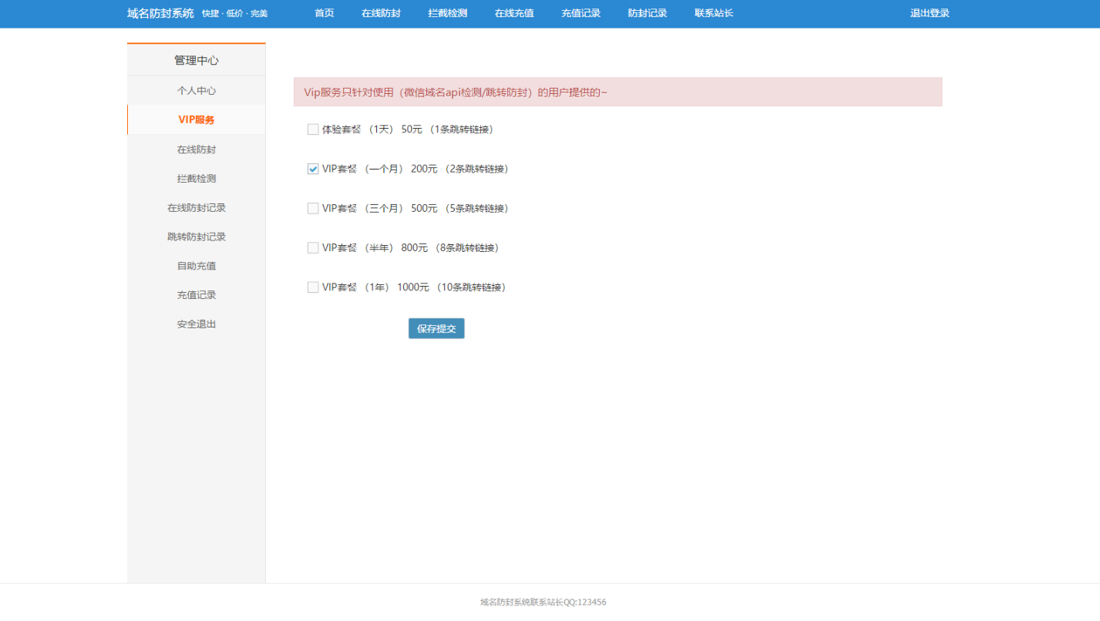View 防封记录 from the top navigation

coord(648,13)
